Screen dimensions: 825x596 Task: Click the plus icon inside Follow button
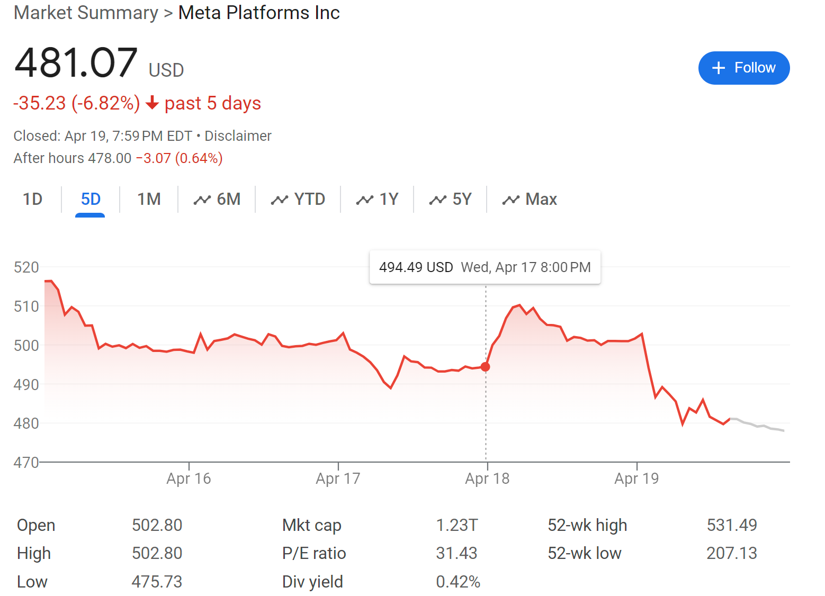[719, 68]
